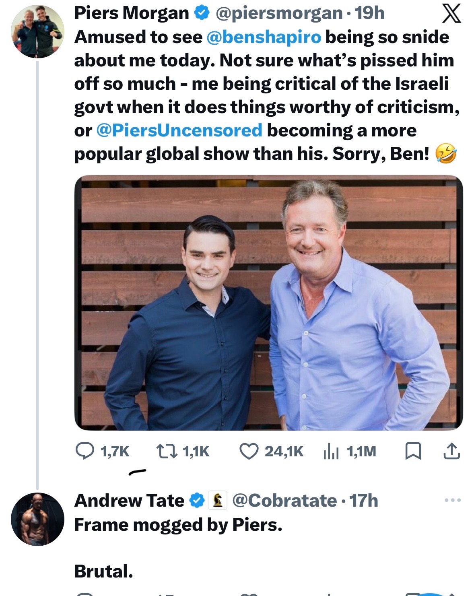Open Andrew Tate's profile avatar
The image size is (474, 596).
(37, 519)
